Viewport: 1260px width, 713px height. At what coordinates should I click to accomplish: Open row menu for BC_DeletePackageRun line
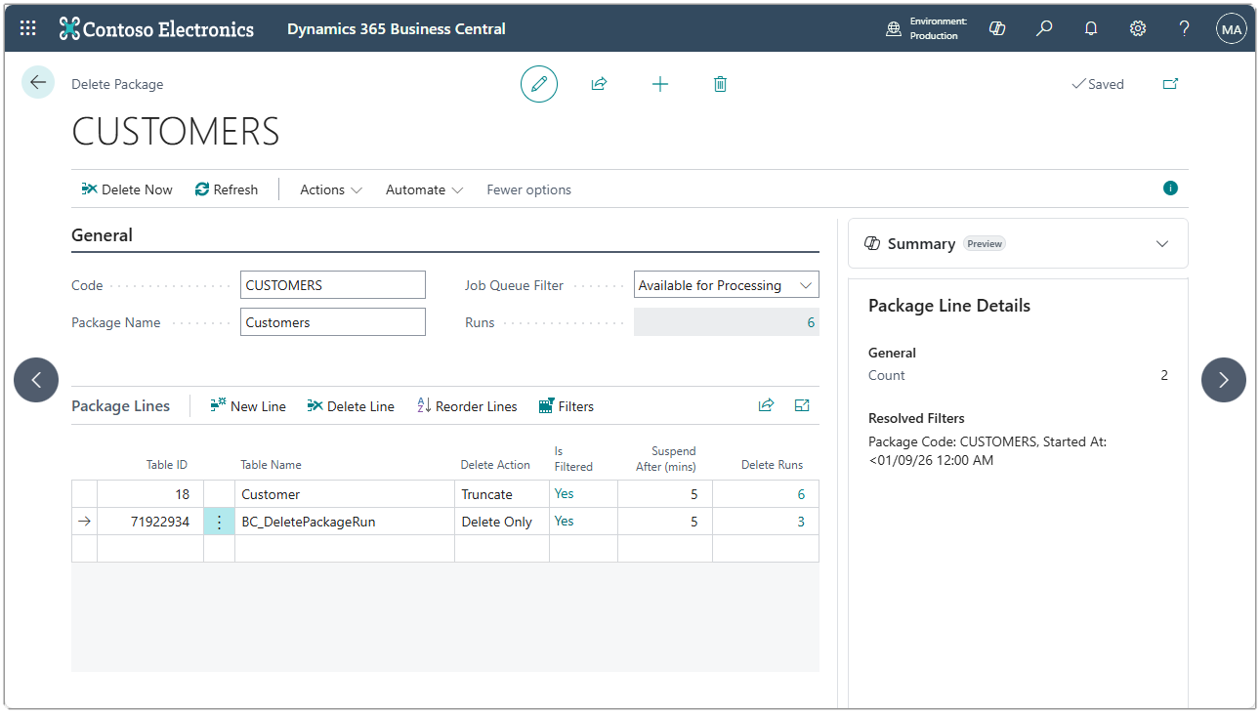click(x=219, y=522)
